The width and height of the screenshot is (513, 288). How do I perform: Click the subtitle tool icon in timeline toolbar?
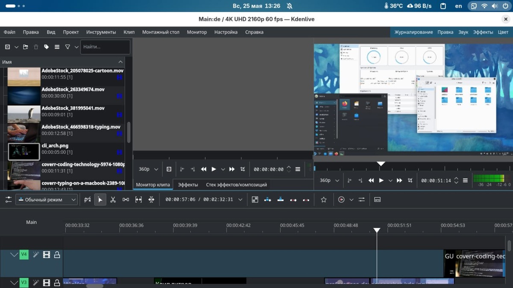click(x=377, y=199)
